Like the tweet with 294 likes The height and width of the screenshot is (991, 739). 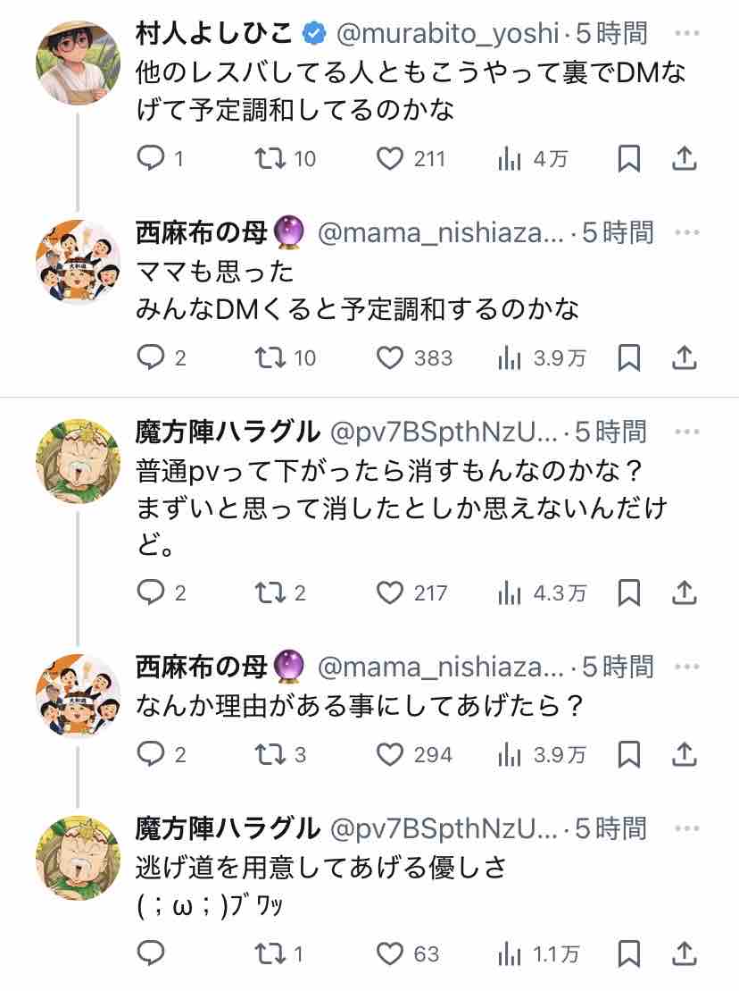[390, 755]
